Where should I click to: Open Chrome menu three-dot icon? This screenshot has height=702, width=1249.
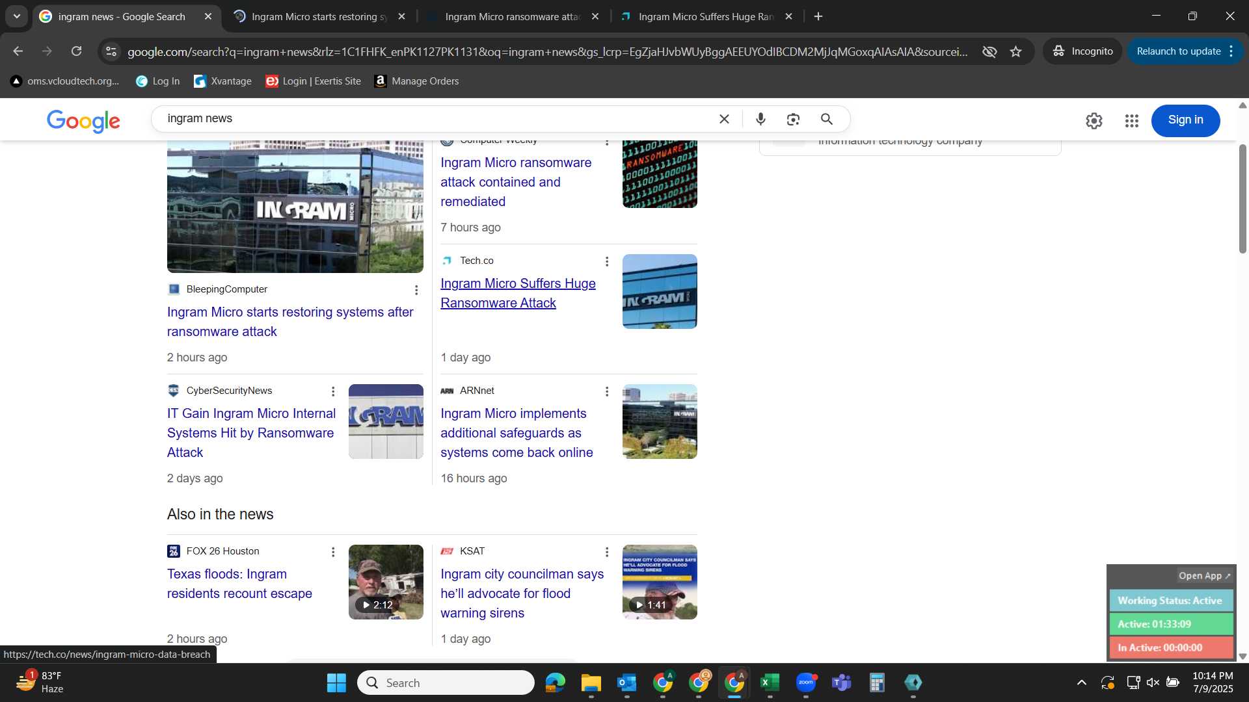coord(1231,51)
